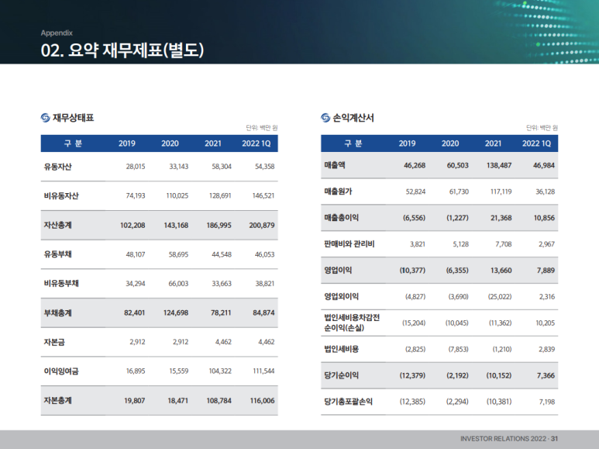This screenshot has width=599, height=449.
Task: Click the value 124,698 in the 부채총계 row
Action: [x=176, y=313]
